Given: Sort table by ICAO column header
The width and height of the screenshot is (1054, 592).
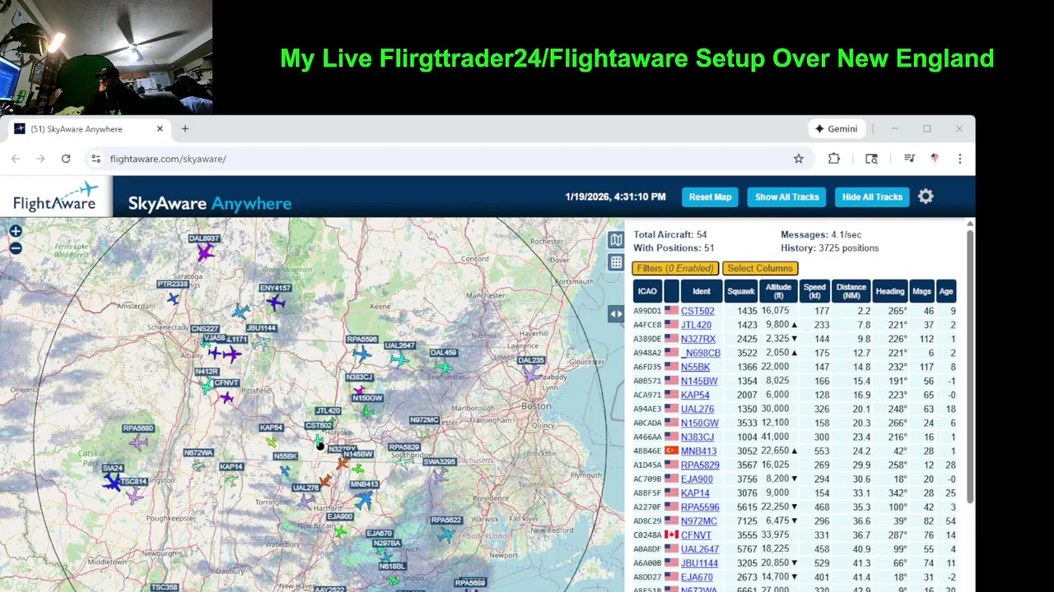Looking at the screenshot, I should pos(647,291).
